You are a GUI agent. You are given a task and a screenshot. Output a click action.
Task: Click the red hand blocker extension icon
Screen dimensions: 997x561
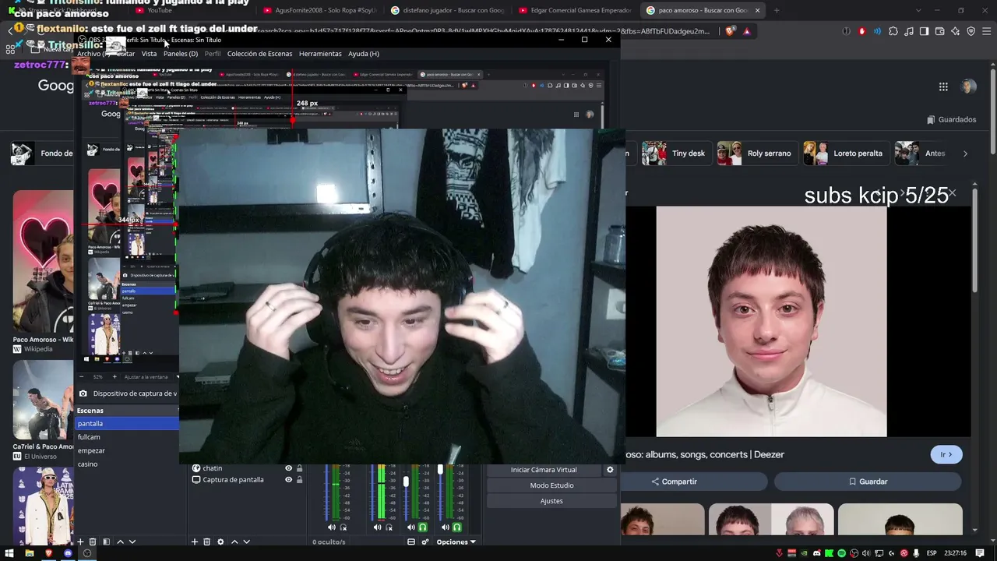861,31
